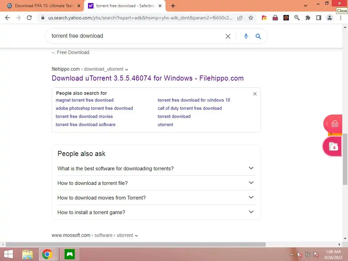Open the tab search dropdown arrow
Screen dimensions: 348x261
(306, 6)
